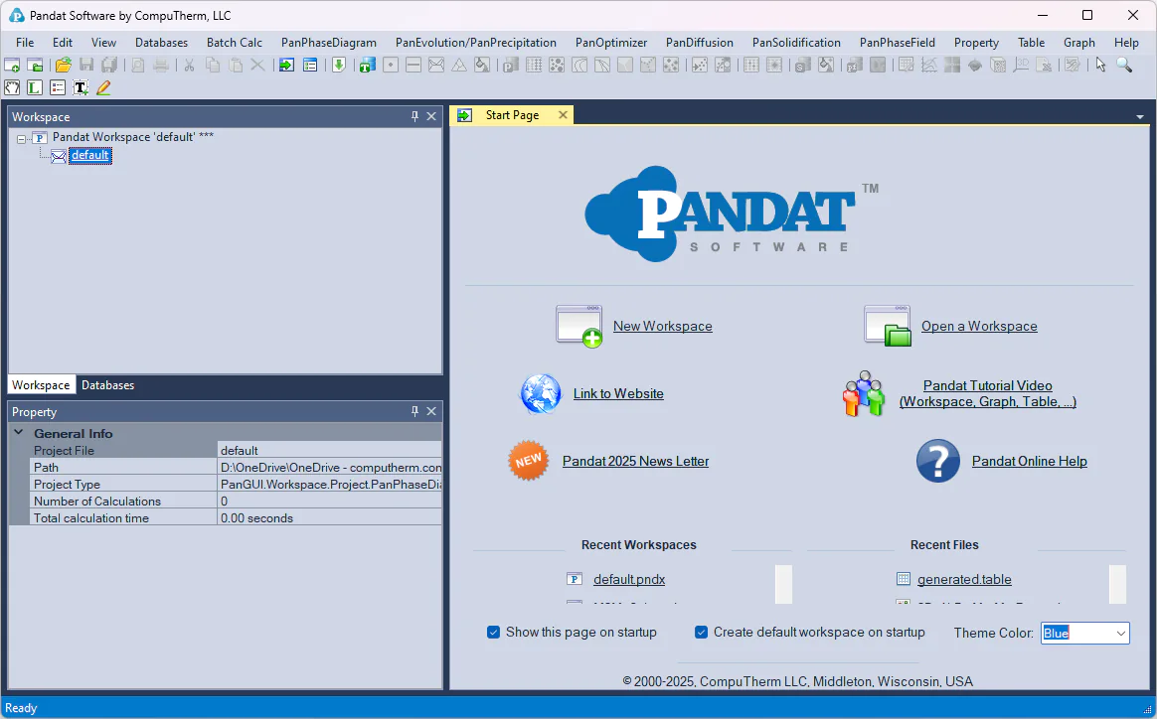The width and height of the screenshot is (1157, 719).
Task: Pin the Property panel
Action: (414, 411)
